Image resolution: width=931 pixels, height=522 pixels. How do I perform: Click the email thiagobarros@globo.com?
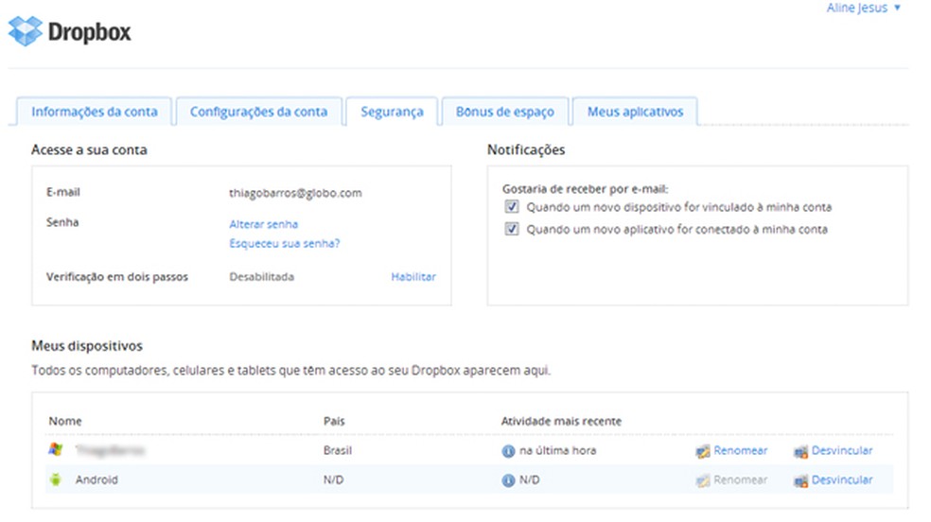point(295,193)
